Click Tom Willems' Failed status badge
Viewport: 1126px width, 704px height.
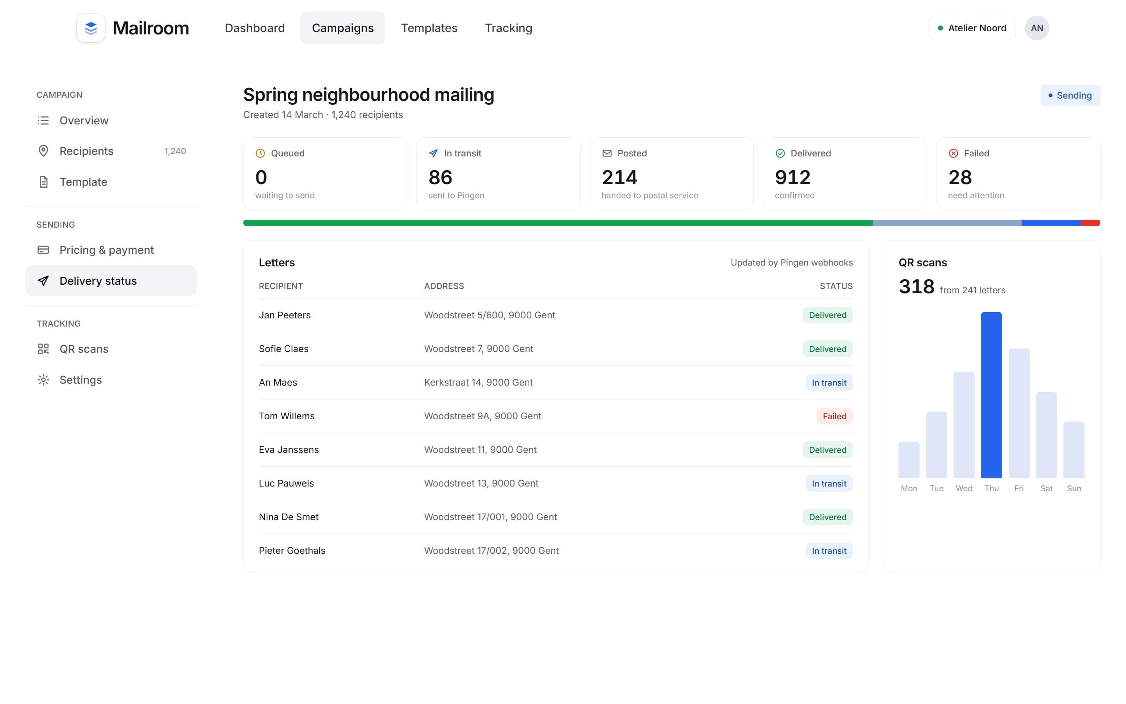coord(834,416)
